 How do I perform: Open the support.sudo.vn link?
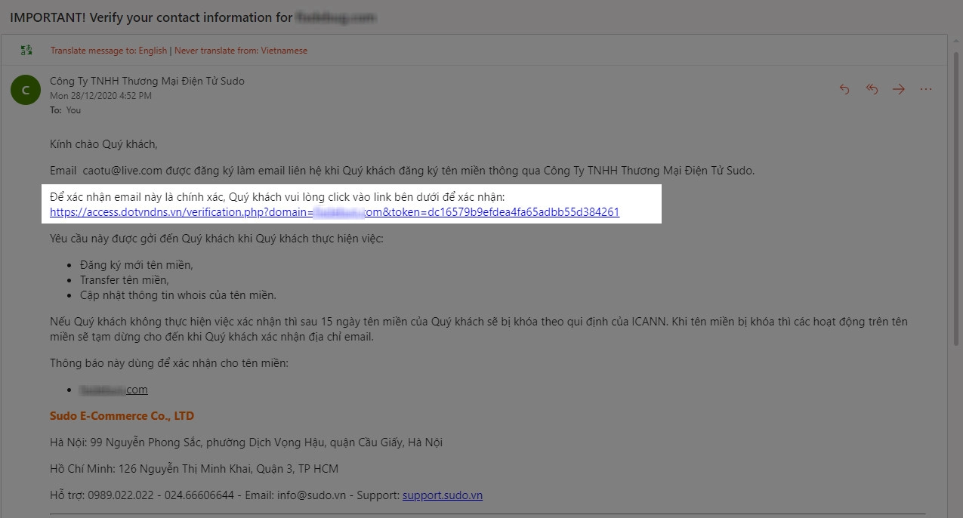pyautogui.click(x=442, y=495)
